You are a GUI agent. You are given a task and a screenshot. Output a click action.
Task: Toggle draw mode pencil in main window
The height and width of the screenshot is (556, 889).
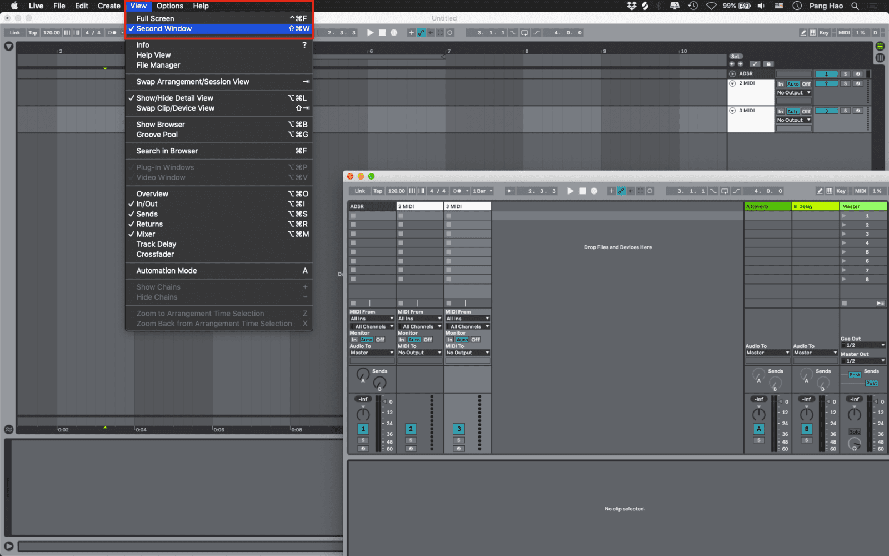pyautogui.click(x=803, y=32)
